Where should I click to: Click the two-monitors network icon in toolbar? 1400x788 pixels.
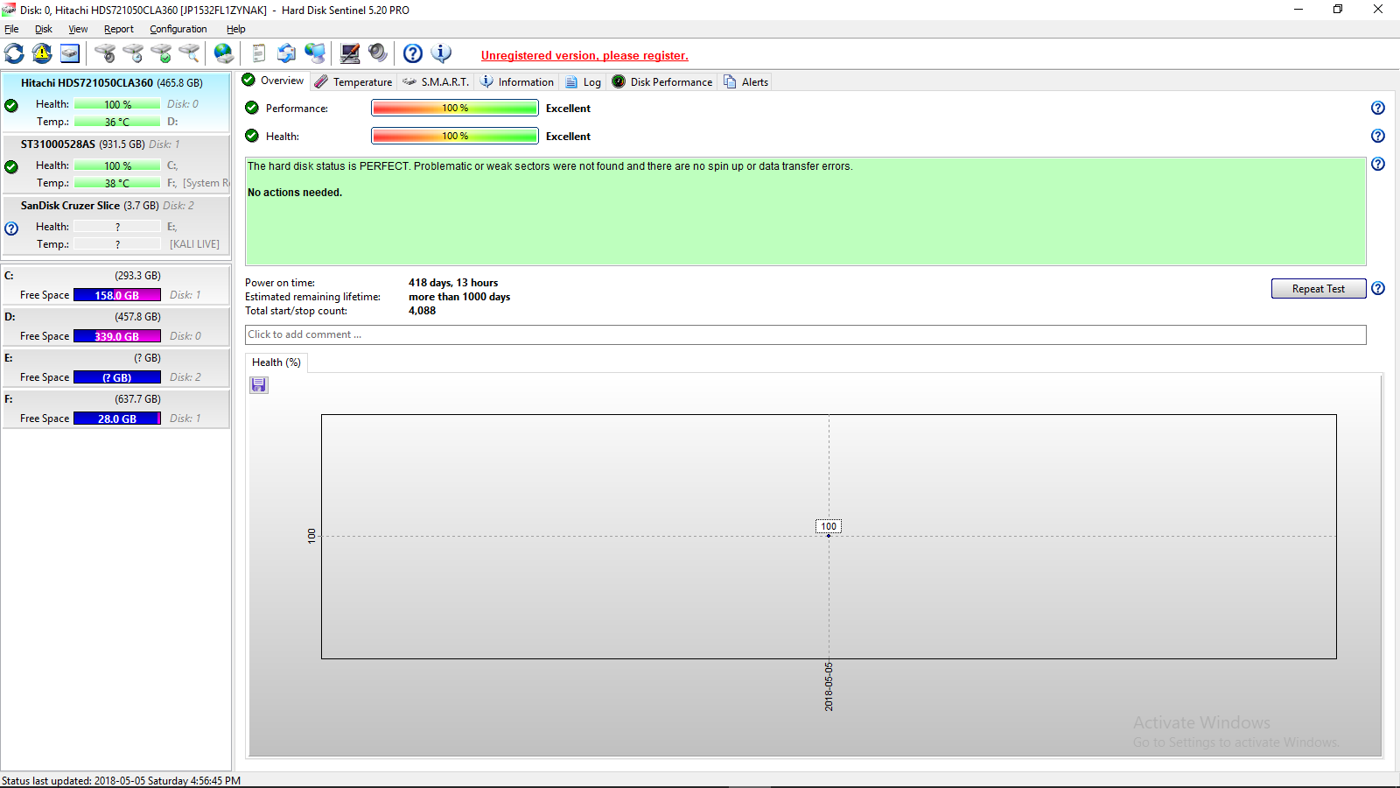tap(315, 53)
